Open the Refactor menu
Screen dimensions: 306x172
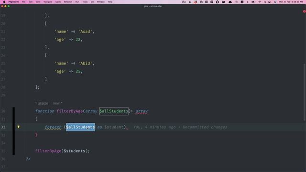click(68, 2)
